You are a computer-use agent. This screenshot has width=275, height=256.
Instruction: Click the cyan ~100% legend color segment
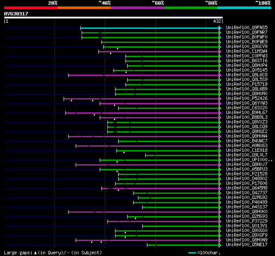tap(244, 8)
